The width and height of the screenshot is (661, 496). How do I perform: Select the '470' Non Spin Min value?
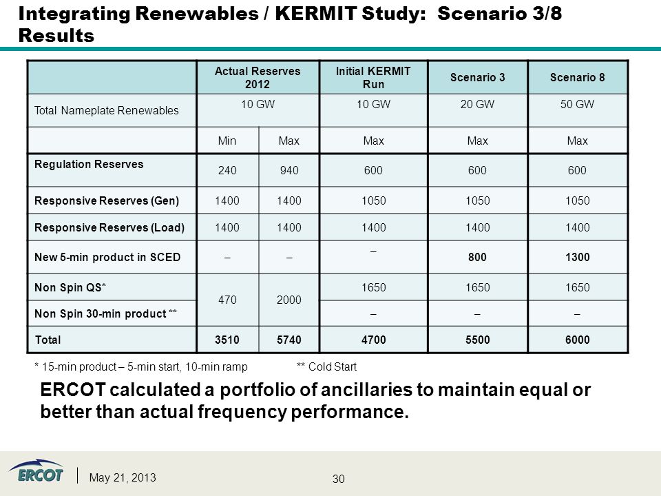[227, 300]
